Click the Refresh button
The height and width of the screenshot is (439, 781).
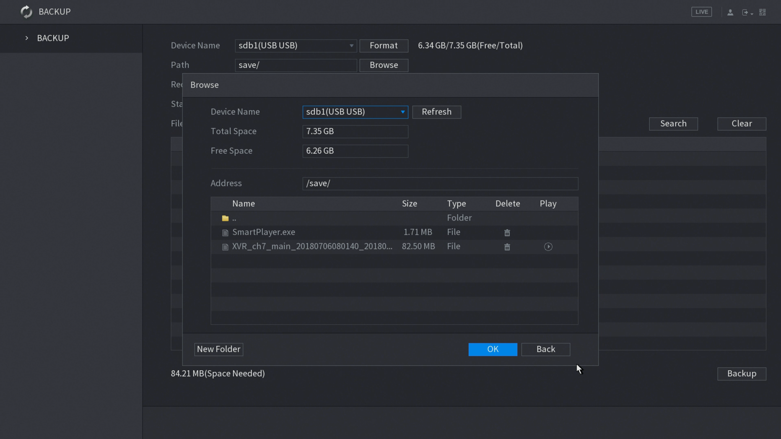pos(436,112)
